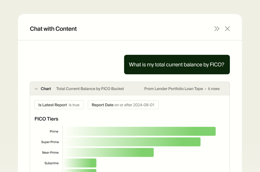Image resolution: width=260 pixels, height=172 pixels.
Task: Click the 'FICO Tiers' chart heading
Action: pyautogui.click(x=46, y=119)
